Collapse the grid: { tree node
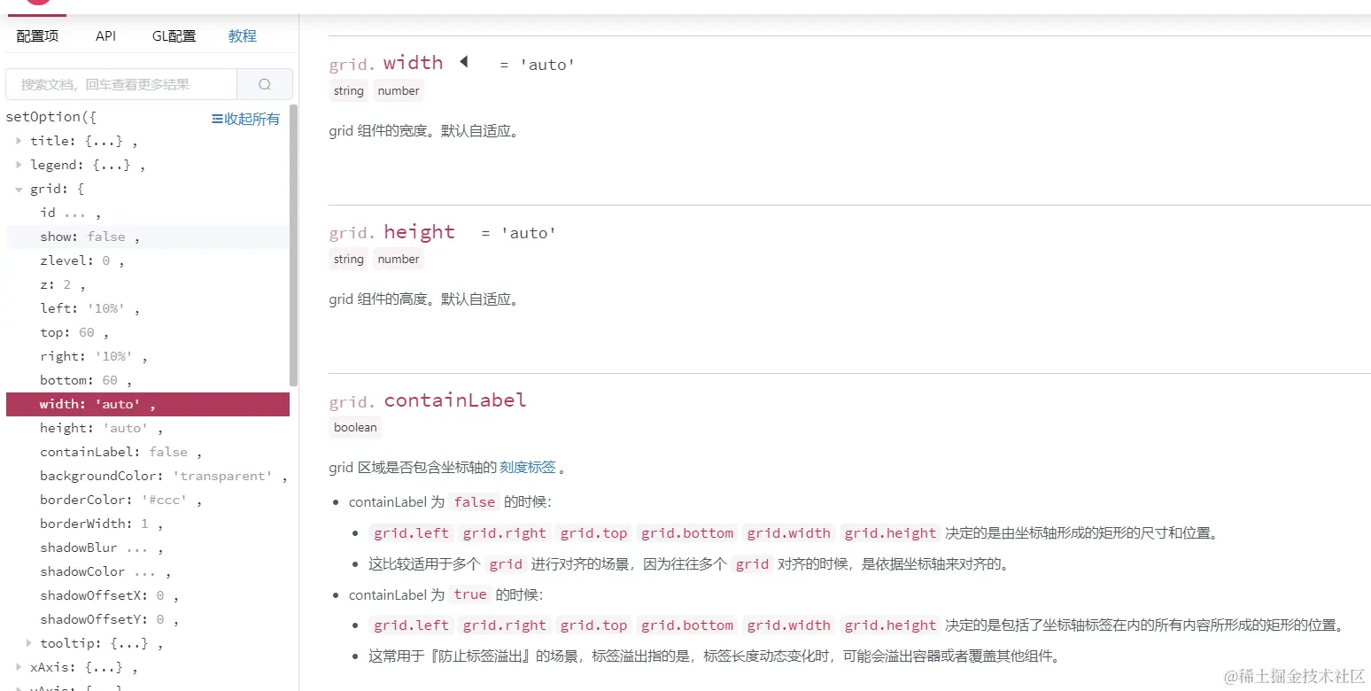1371x691 pixels. click(19, 189)
